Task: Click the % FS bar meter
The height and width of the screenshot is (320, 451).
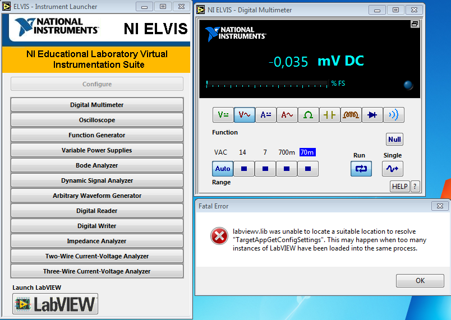Action: (267, 84)
